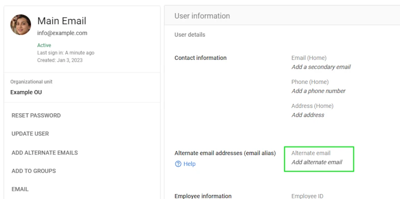
Task: Click the green Active status label
Action: [x=44, y=45]
